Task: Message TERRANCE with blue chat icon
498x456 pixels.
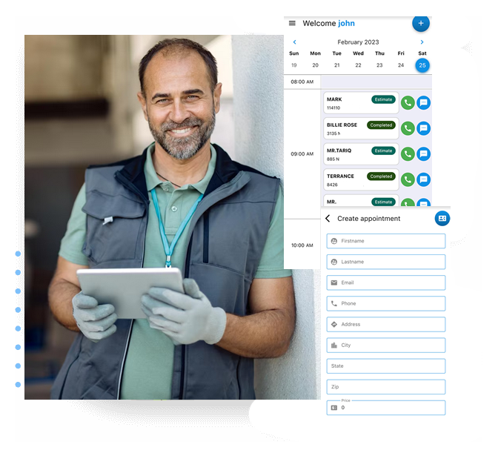Action: point(423,179)
